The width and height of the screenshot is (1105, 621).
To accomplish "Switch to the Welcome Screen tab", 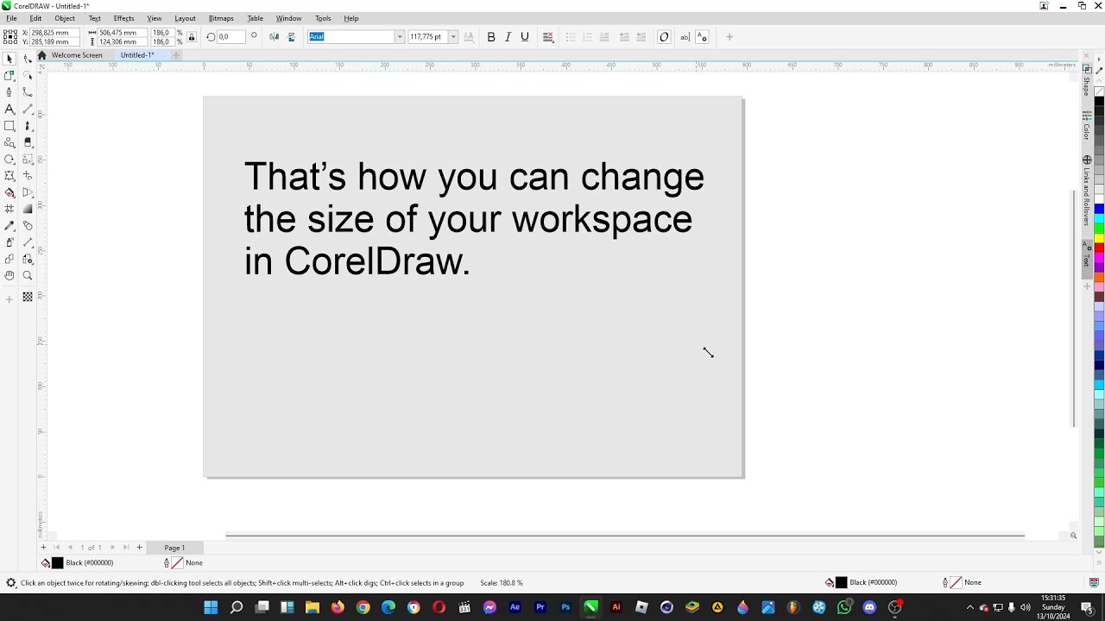I will 77,55.
